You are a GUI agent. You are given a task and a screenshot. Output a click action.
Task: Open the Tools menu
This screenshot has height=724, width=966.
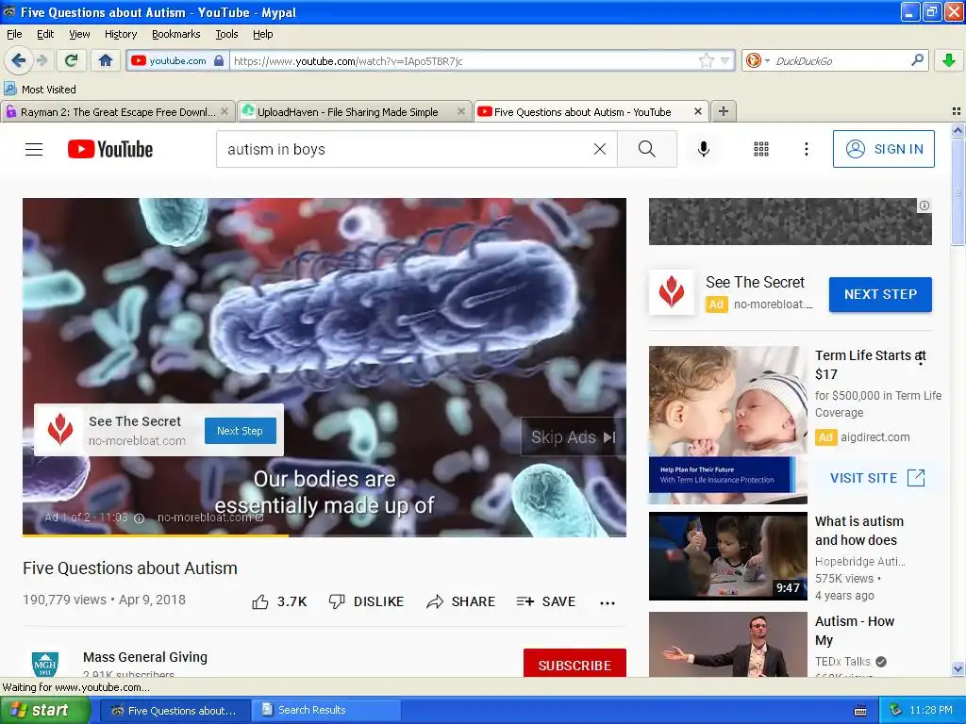(226, 34)
